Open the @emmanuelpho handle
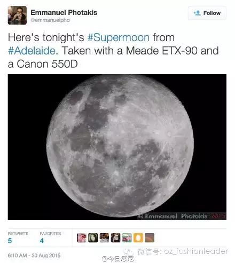The image size is (235, 263). [x=50, y=20]
